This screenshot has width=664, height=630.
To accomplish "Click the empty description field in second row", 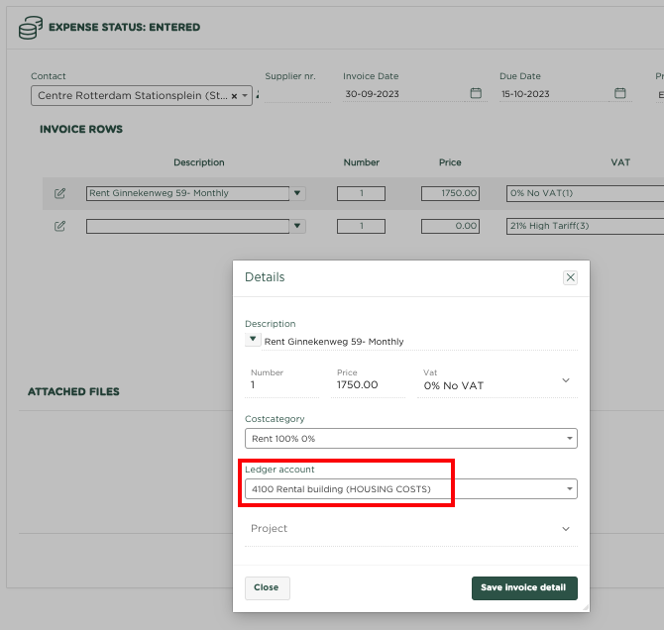I will point(187,226).
